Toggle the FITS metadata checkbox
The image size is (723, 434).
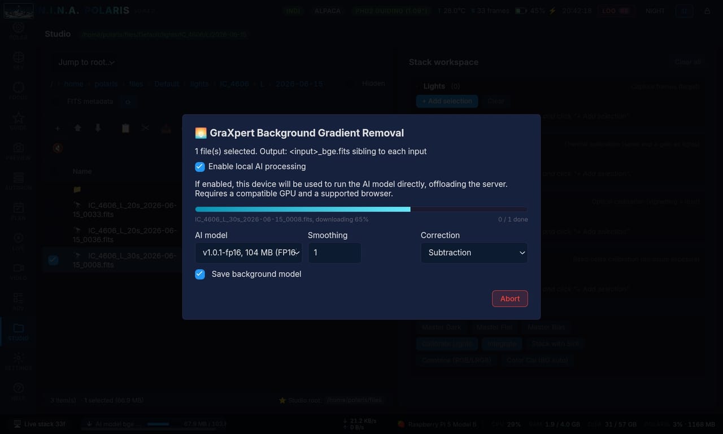56,102
